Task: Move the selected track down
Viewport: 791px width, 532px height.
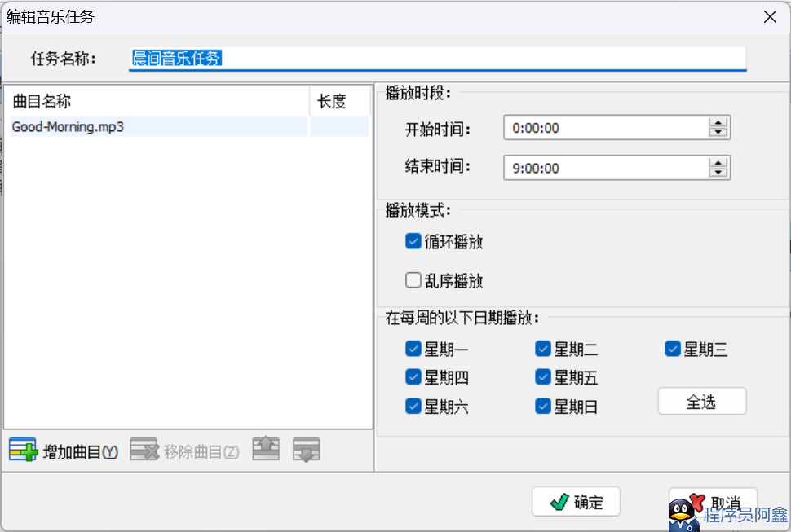Action: coord(307,450)
